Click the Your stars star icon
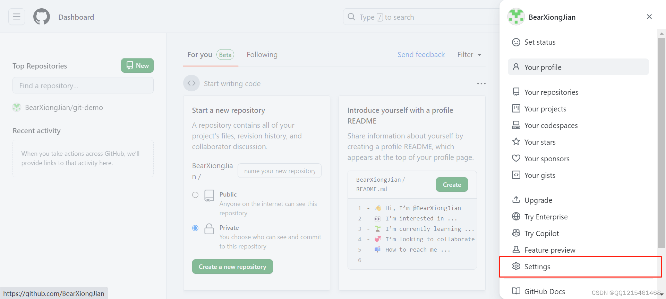The height and width of the screenshot is (299, 666). click(516, 142)
